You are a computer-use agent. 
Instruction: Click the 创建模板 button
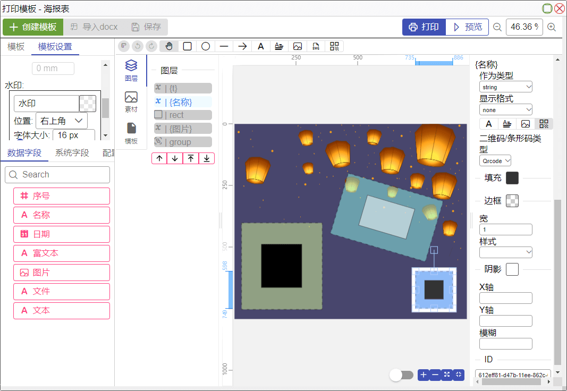[x=33, y=27]
